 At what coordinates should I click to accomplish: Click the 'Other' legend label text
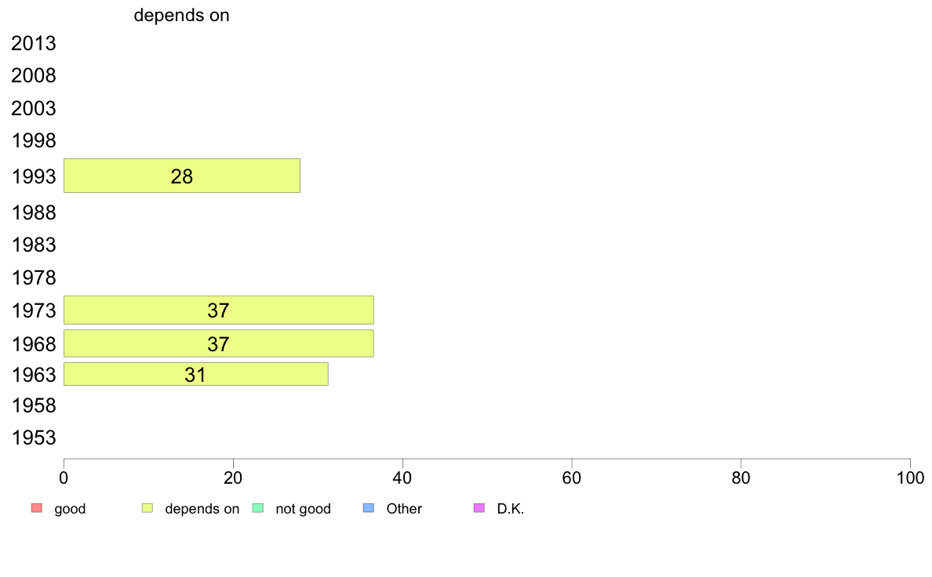[404, 509]
